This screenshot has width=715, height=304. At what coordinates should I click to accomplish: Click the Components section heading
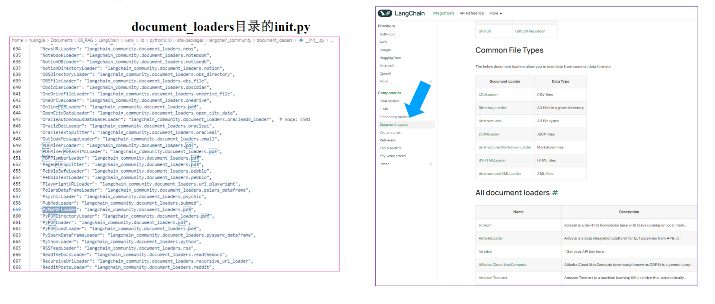pyautogui.click(x=389, y=93)
